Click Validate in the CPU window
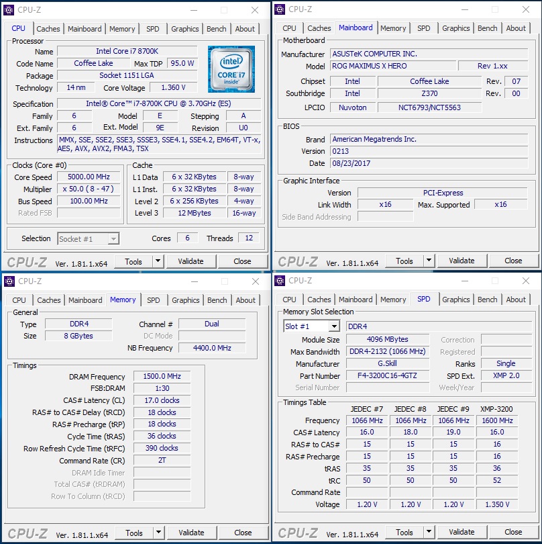The height and width of the screenshot is (544, 542). [191, 261]
